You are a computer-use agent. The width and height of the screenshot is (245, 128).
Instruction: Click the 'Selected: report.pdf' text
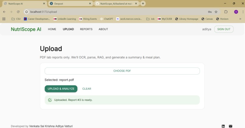tap(59, 80)
